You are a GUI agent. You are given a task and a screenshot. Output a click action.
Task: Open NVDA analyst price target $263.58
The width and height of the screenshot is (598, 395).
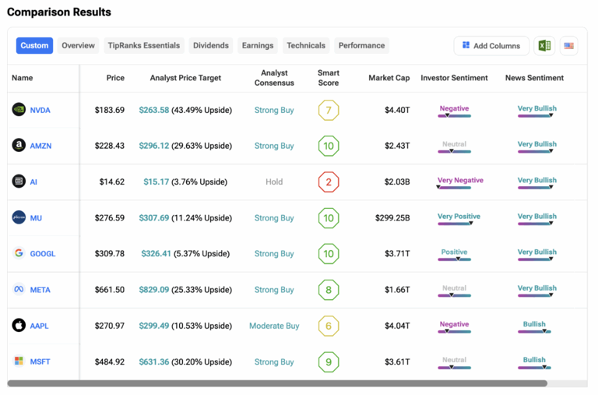(154, 110)
